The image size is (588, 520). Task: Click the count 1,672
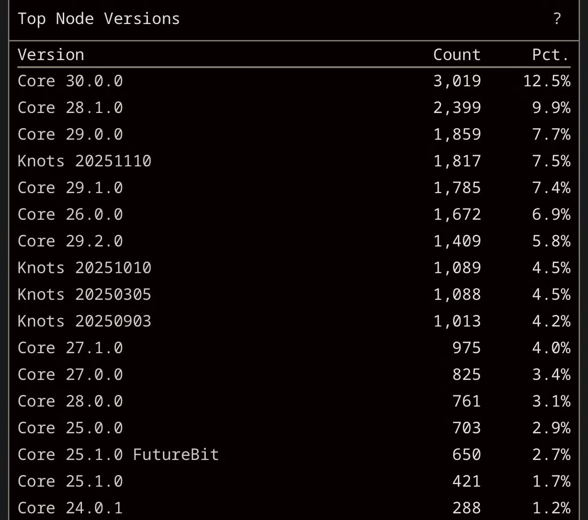point(457,214)
